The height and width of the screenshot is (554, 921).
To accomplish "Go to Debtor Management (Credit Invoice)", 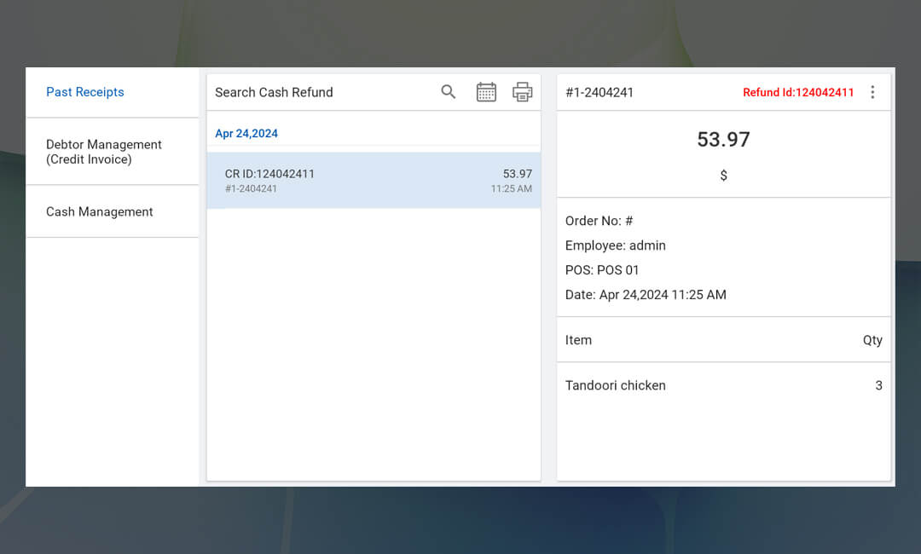I will [x=103, y=152].
